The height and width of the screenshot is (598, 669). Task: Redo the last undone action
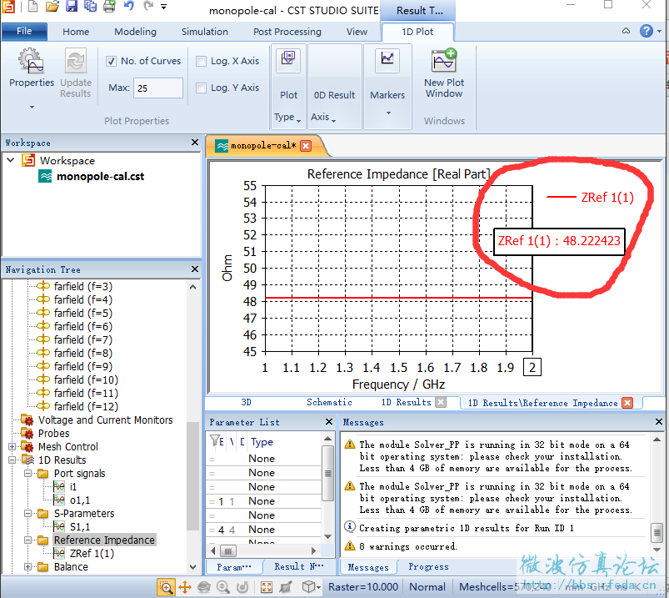coord(148,6)
